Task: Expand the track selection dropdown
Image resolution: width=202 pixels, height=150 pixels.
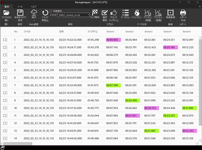Action: 88,15
